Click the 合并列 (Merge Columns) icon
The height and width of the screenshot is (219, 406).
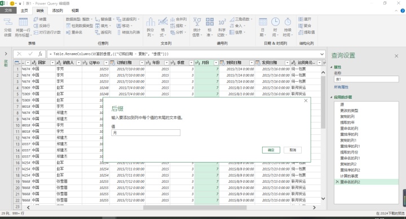pyautogui.click(x=173, y=19)
